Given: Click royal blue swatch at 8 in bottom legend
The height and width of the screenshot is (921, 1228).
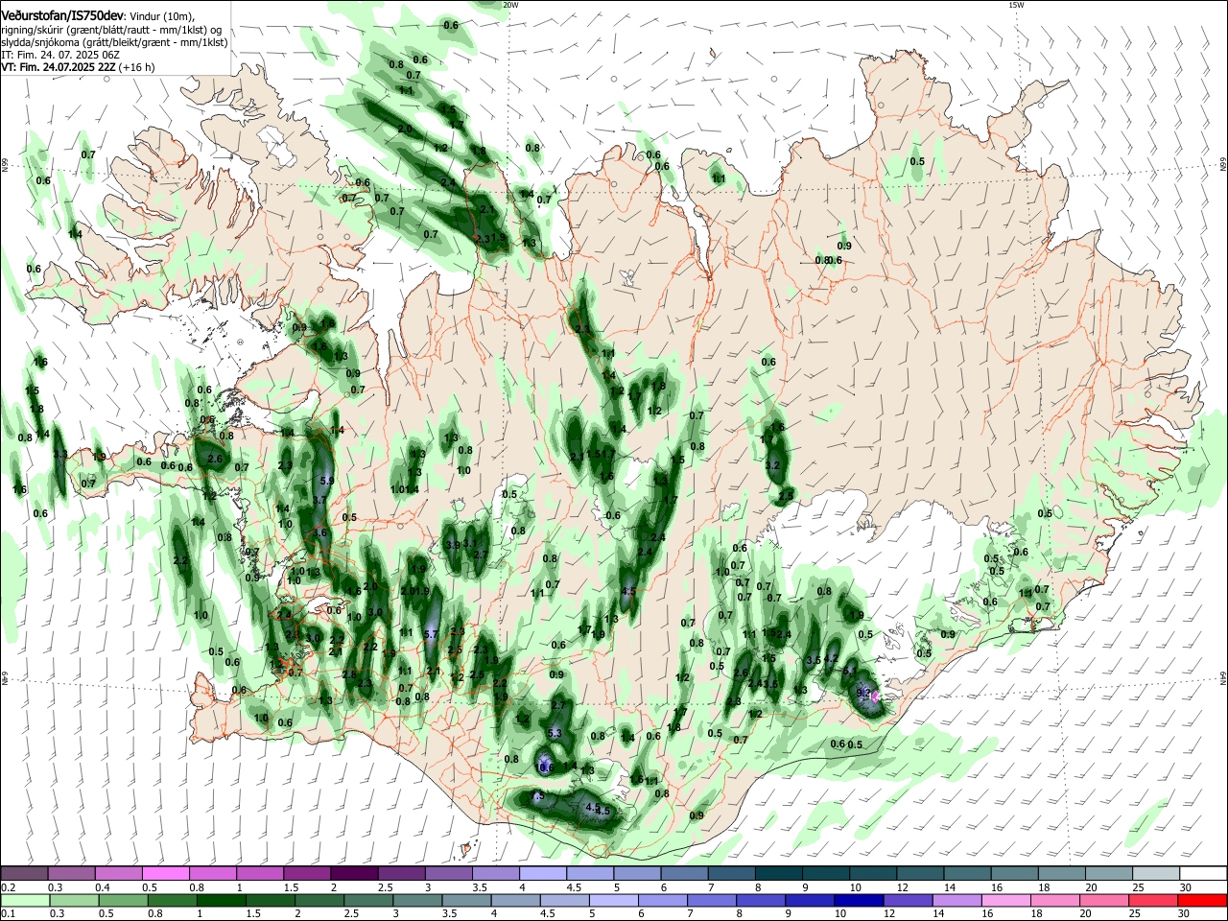Looking at the screenshot, I should point(762,900).
